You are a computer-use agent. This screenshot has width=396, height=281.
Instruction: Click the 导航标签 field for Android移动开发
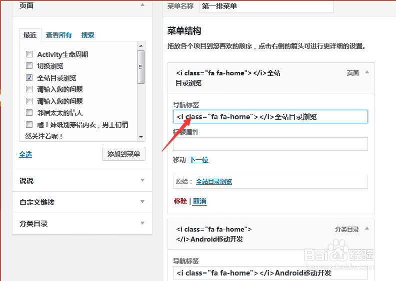[x=270, y=273]
